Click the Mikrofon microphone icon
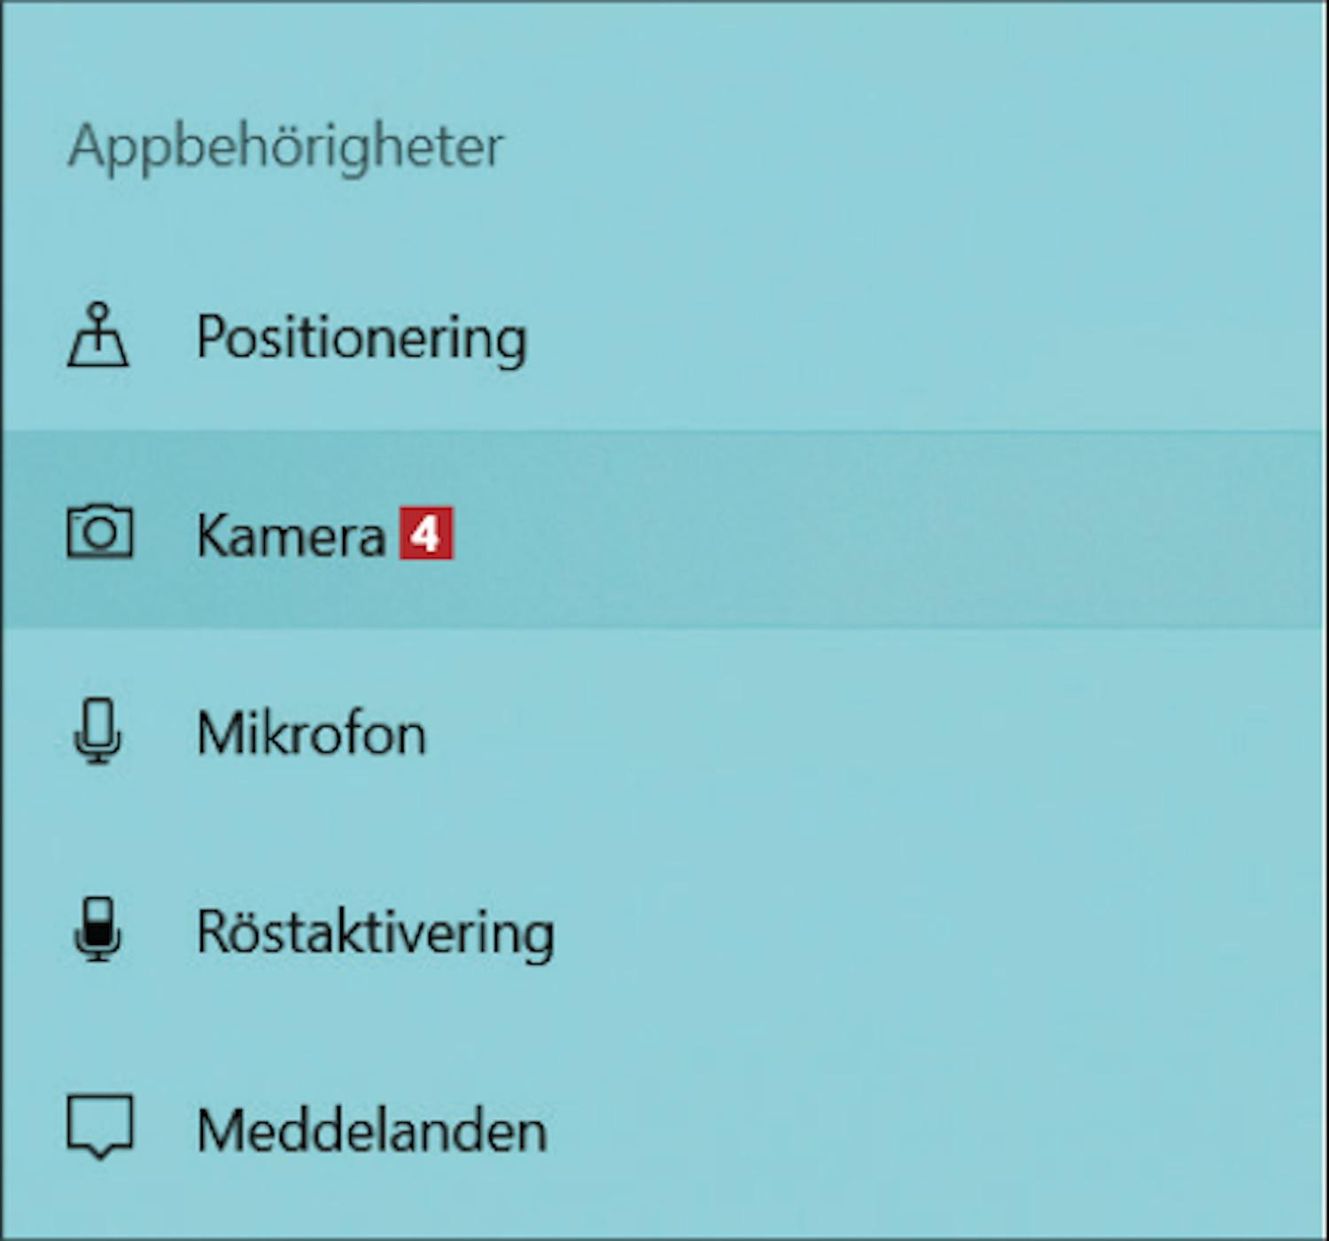This screenshot has height=1241, width=1329. [x=97, y=731]
